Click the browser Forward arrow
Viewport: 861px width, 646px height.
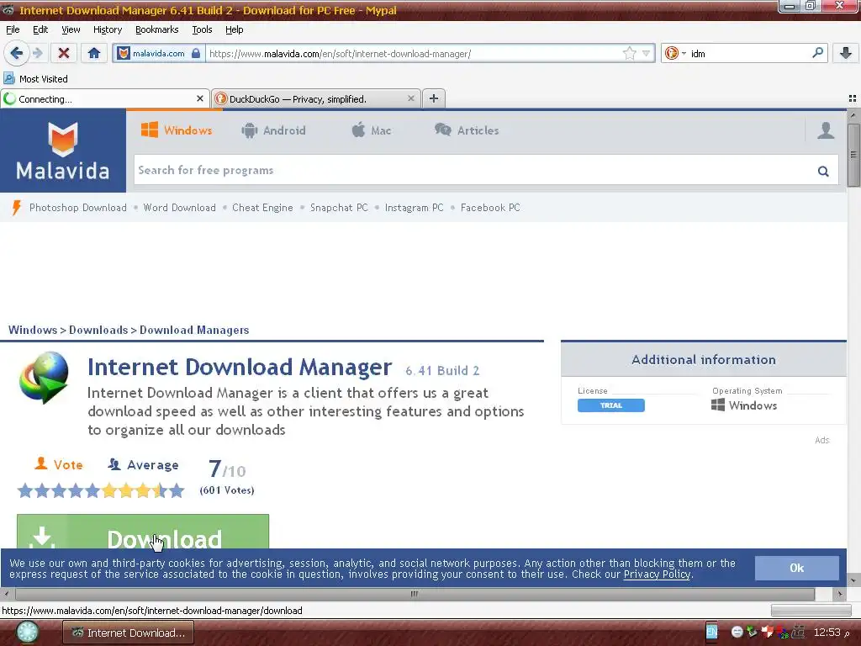(37, 53)
